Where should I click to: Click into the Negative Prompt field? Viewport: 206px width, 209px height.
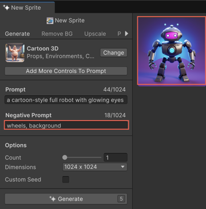pyautogui.click(x=66, y=125)
